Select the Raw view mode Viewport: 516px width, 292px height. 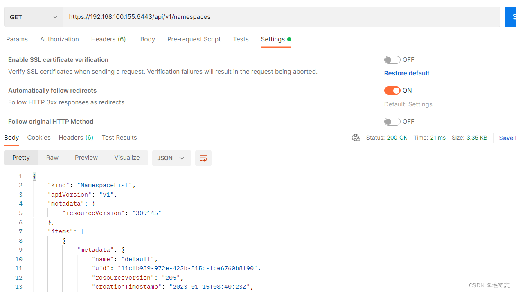point(52,158)
